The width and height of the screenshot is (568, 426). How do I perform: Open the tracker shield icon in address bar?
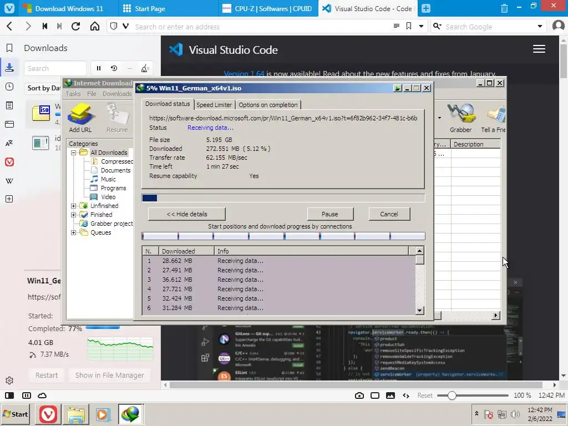[114, 26]
